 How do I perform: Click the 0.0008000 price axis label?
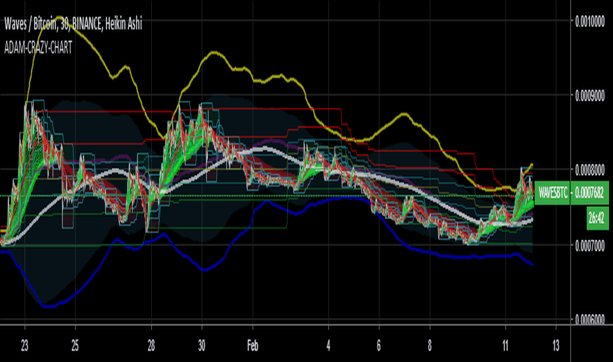(x=590, y=170)
